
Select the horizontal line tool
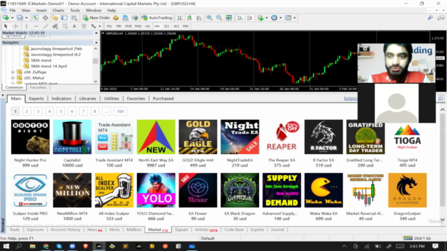point(36,26)
